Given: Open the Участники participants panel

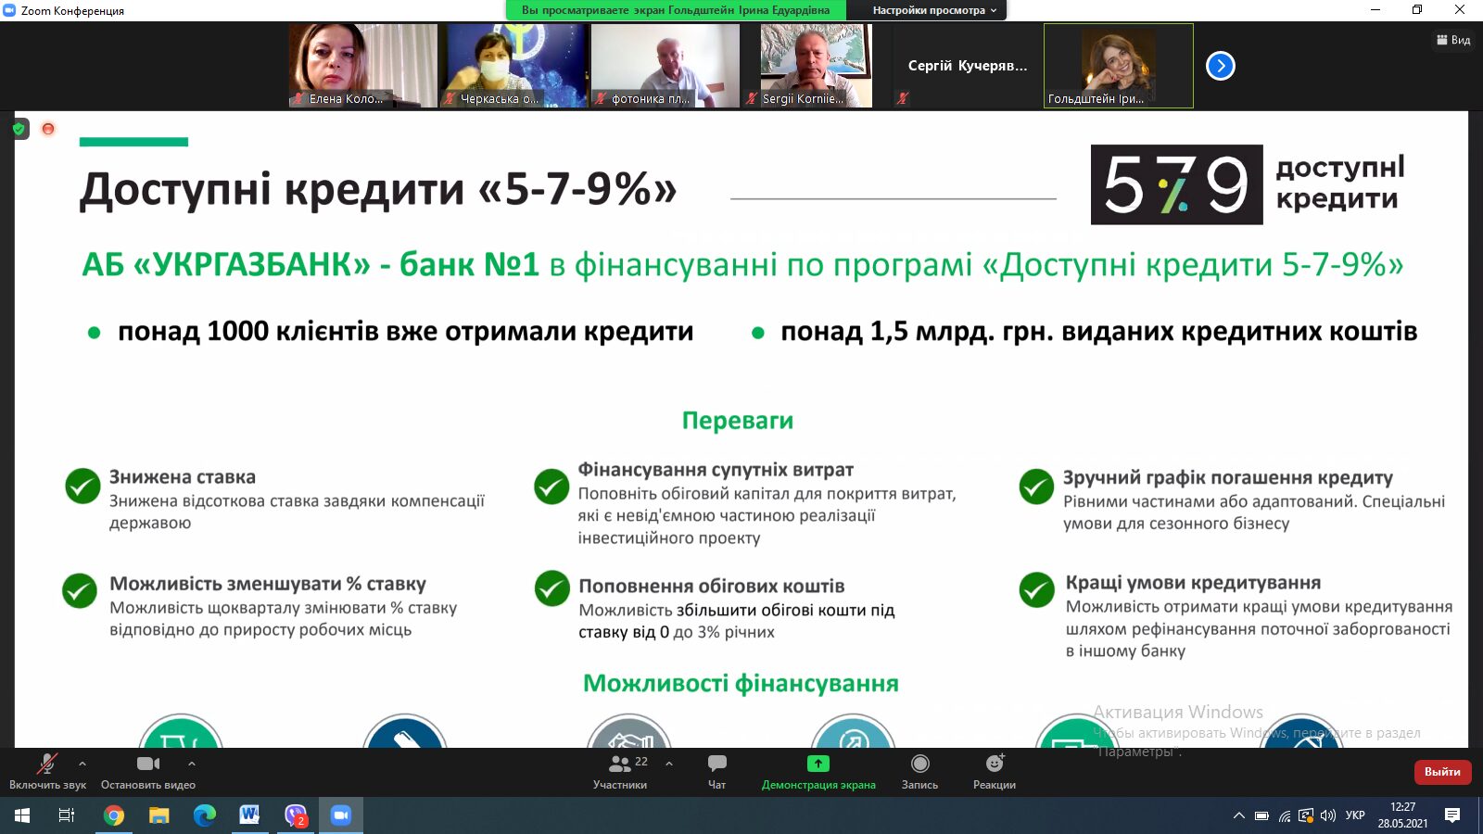Looking at the screenshot, I should tap(620, 772).
